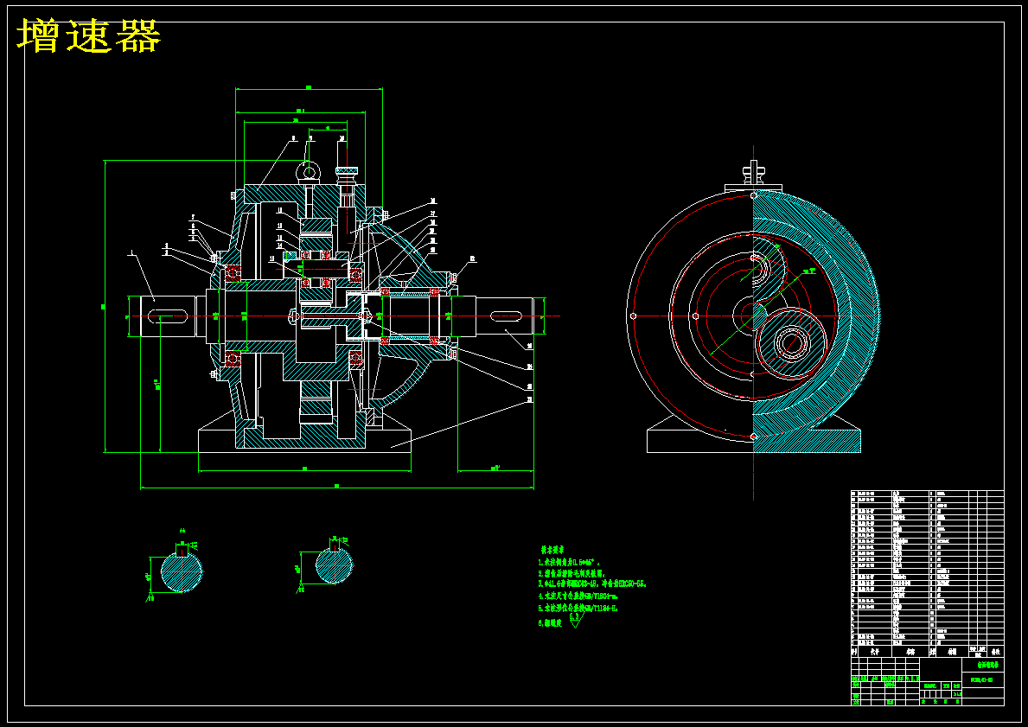The image size is (1028, 727).
Task: Select the green drawing number in the title block
Action: pos(982,680)
